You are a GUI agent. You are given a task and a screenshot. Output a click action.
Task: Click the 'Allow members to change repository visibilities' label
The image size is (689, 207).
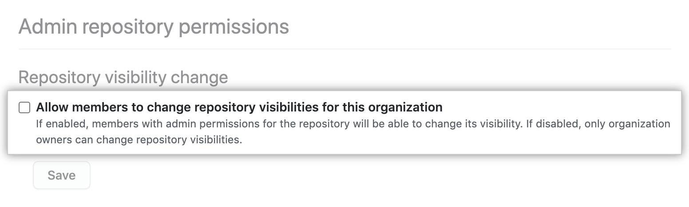click(x=239, y=107)
